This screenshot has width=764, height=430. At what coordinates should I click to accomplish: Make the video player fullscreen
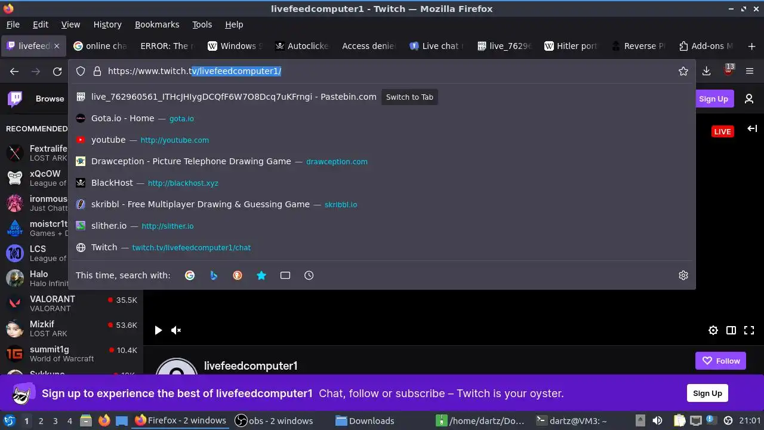point(749,330)
